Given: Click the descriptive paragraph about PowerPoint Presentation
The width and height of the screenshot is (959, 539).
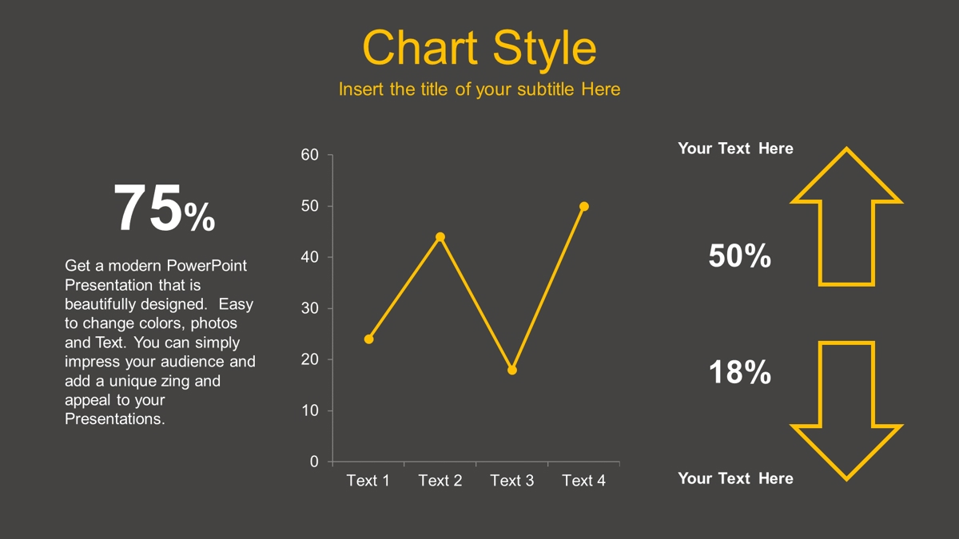Looking at the screenshot, I should pyautogui.click(x=160, y=342).
